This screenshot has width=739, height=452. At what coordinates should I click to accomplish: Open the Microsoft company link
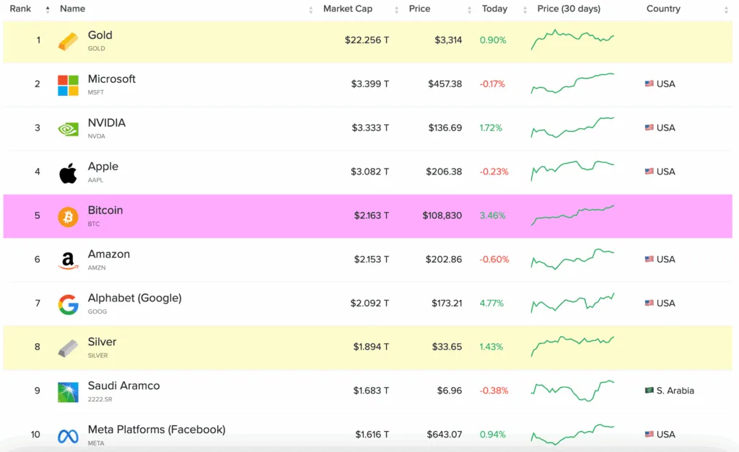pyautogui.click(x=112, y=79)
